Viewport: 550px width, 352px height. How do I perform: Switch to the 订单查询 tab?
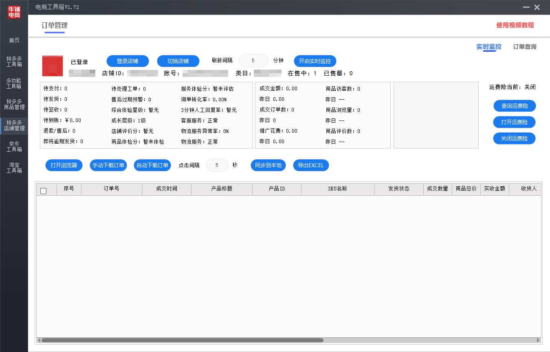pyautogui.click(x=525, y=47)
